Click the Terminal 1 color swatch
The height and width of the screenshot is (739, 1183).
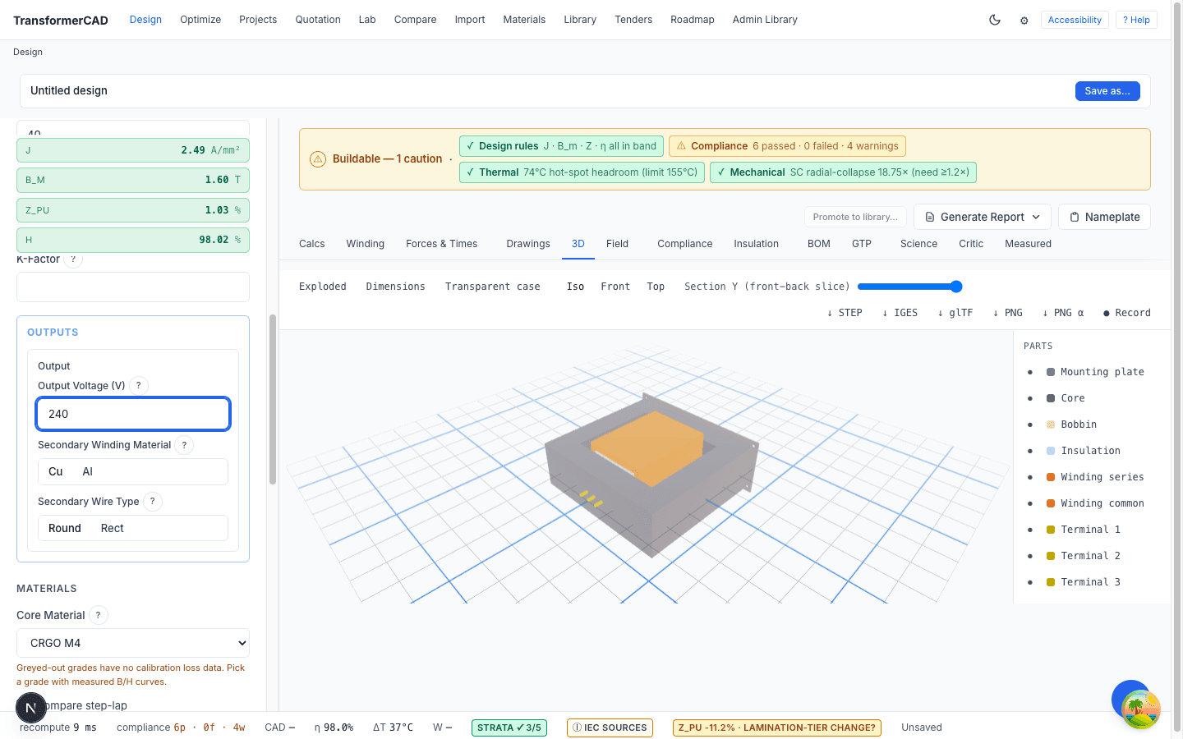(x=1051, y=530)
